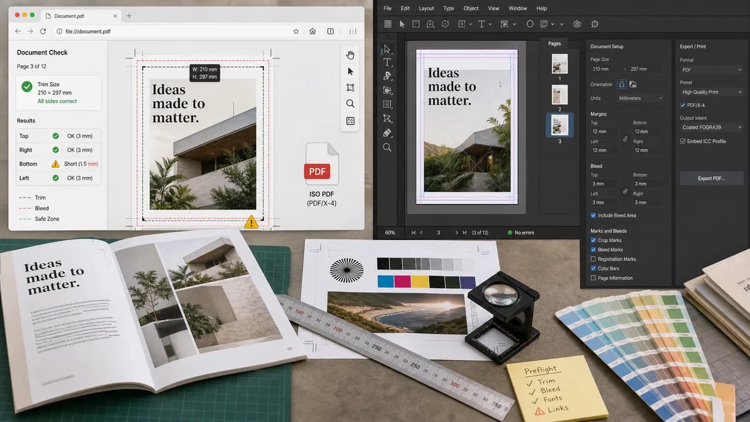
Task: Uncheck the PDF/X-4 checkbox
Action: coord(682,105)
